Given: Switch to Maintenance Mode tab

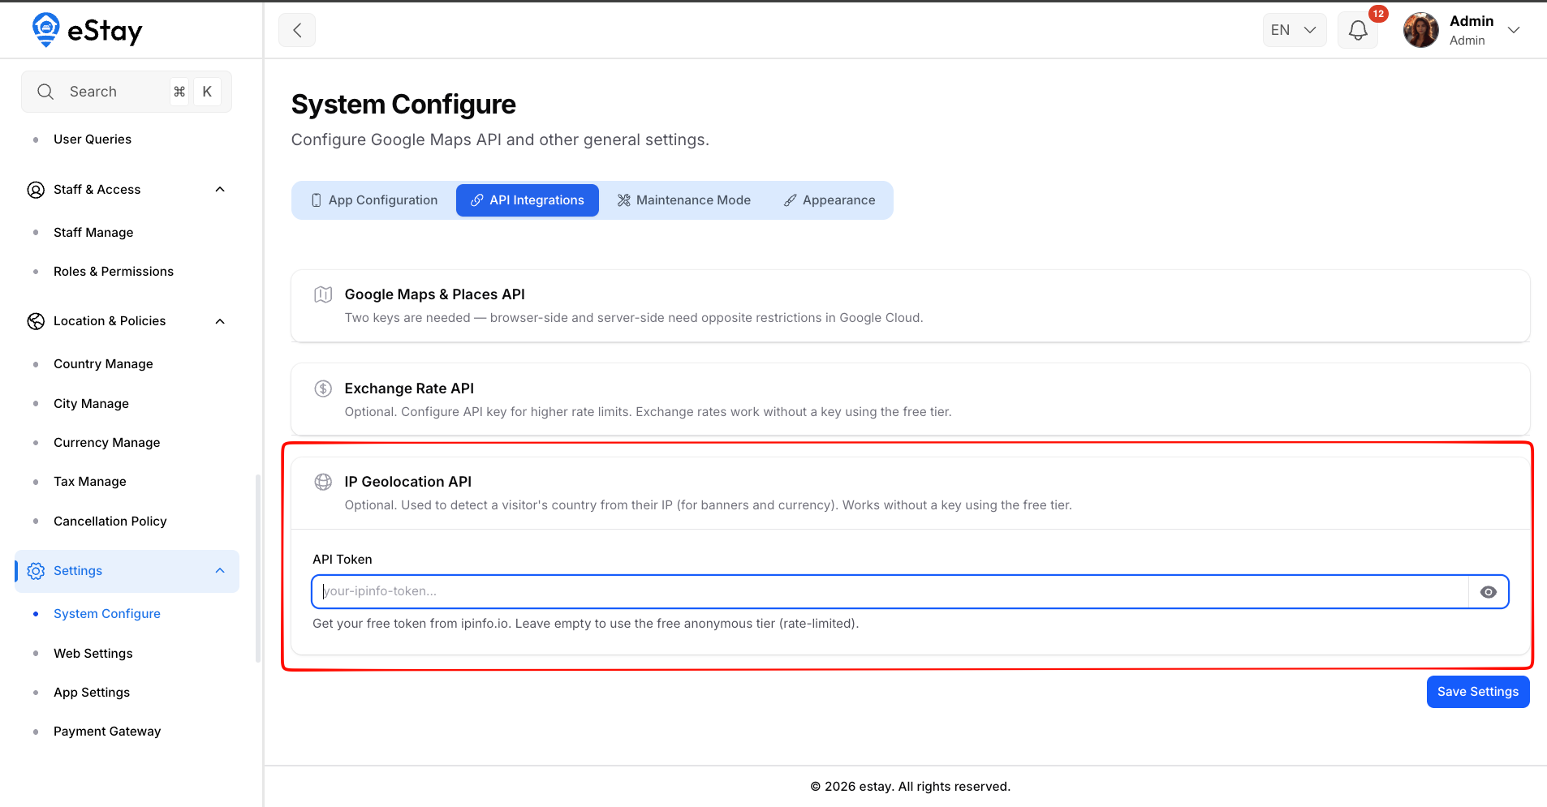Looking at the screenshot, I should click(x=683, y=200).
